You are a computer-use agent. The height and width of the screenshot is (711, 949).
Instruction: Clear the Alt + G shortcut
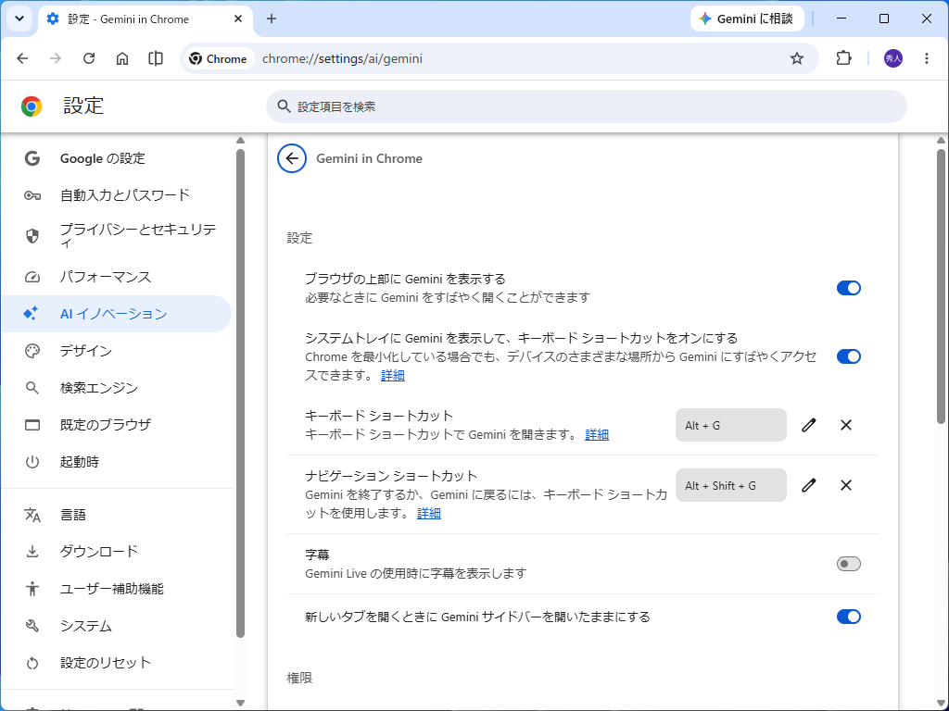[846, 425]
